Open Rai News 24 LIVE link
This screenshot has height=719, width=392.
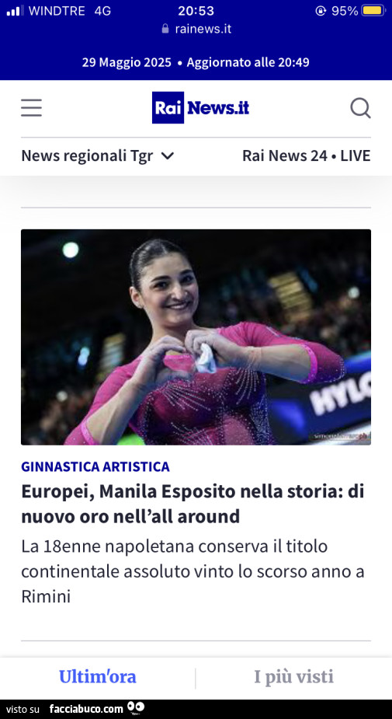coord(307,156)
